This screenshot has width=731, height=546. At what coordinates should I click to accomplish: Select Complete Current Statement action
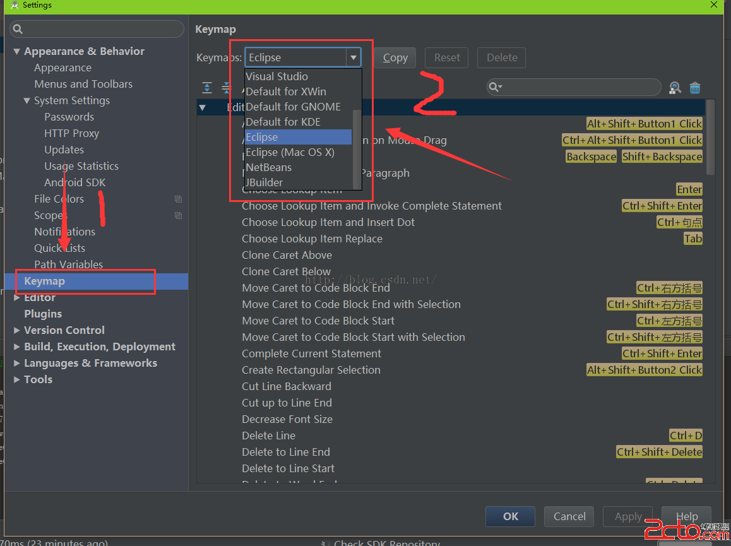[x=311, y=353]
